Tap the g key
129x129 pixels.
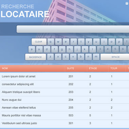[x=62, y=49]
